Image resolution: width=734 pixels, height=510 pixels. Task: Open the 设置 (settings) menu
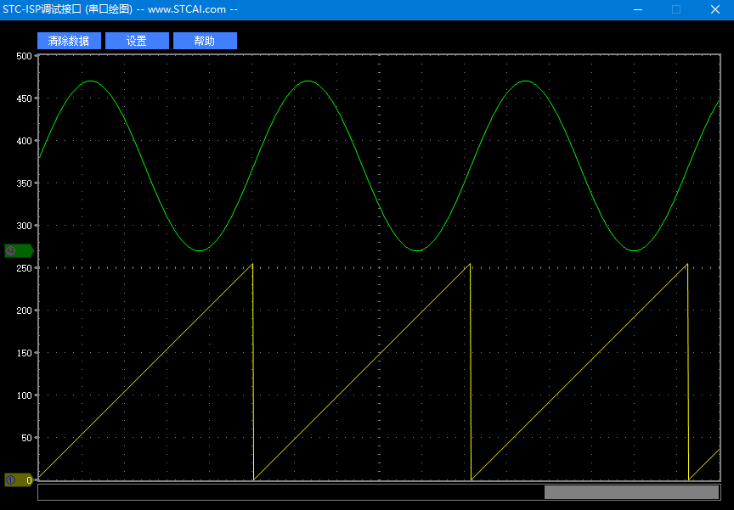point(137,41)
